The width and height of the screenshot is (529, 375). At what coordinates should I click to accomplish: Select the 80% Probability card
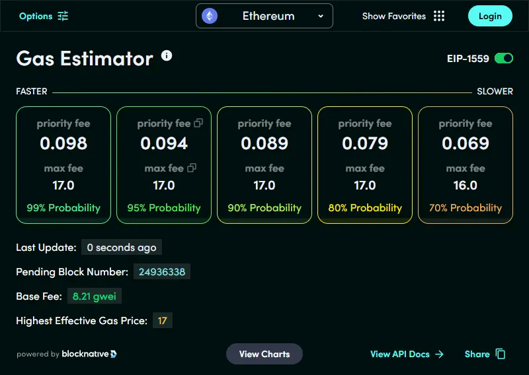365,165
